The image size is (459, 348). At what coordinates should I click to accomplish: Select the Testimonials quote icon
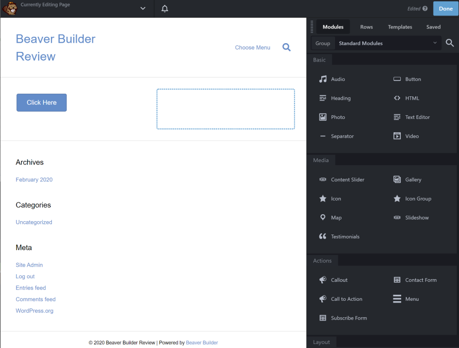tap(323, 236)
